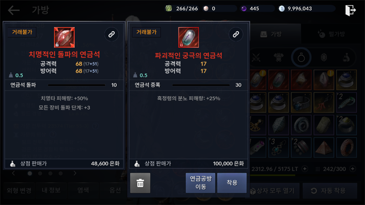365x205 pixels.
Task: Switch to the 가방 tab
Action: (271, 34)
